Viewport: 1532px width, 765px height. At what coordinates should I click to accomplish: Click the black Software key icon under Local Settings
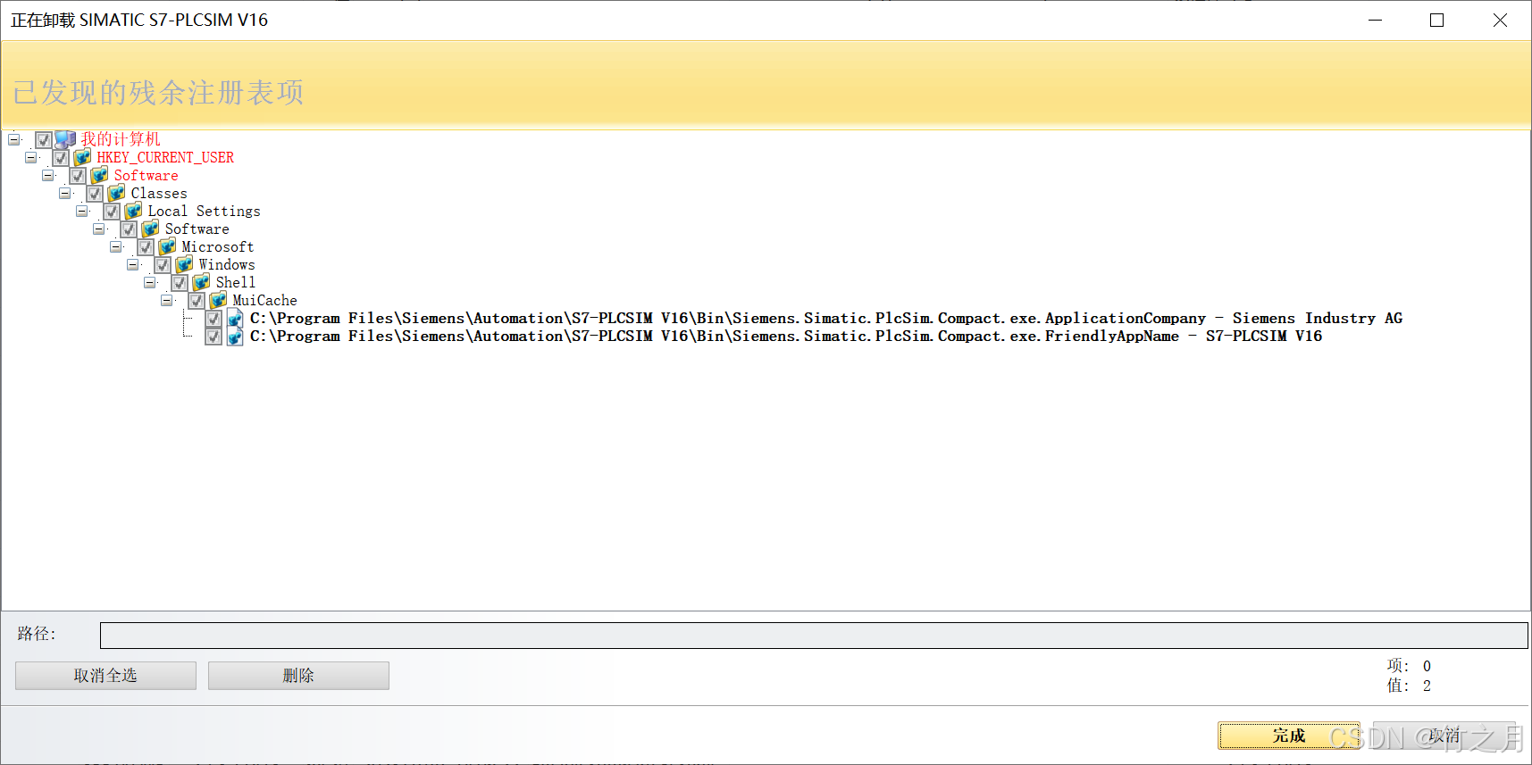pyautogui.click(x=150, y=229)
